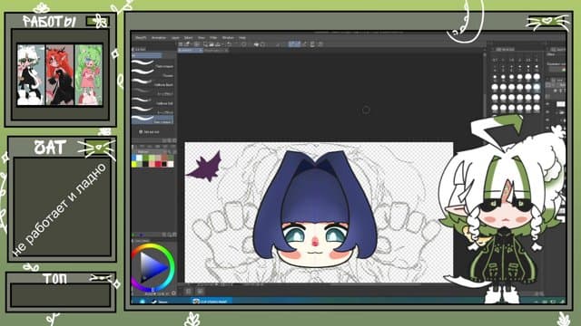
Task: Select the highlighted brush size preset
Action: point(537,87)
